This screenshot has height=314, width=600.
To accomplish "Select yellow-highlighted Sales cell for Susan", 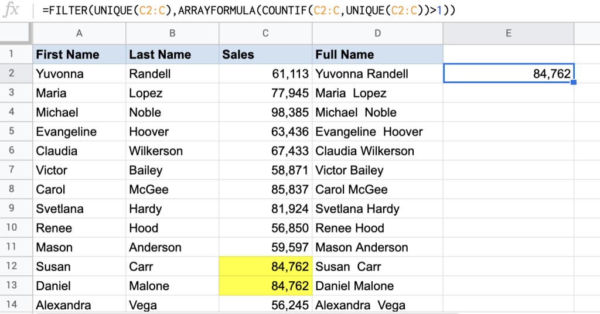I will [265, 267].
